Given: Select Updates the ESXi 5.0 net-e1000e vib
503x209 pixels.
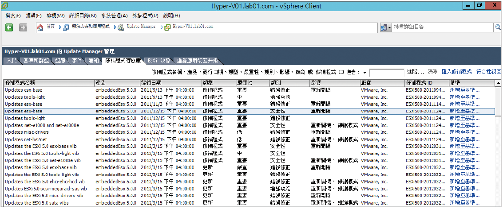Looking at the screenshot, I should [249, 160].
